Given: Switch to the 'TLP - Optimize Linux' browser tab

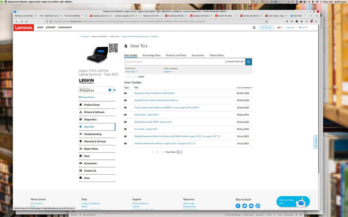Looking at the screenshot, I should point(51,16).
